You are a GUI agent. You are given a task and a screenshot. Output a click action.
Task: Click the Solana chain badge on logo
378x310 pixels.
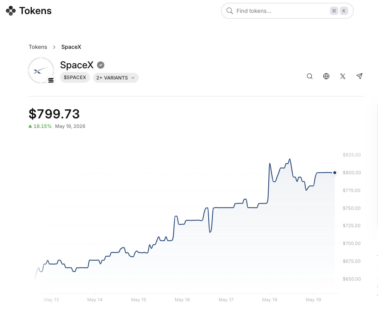tap(51, 80)
